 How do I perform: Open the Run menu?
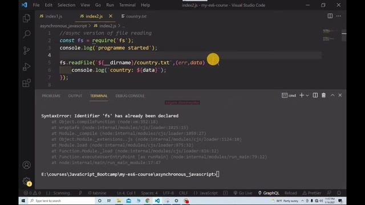pyautogui.click(x=110, y=5)
